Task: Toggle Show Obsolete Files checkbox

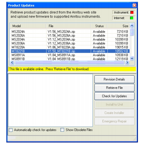Action: pyautogui.click(x=62, y=130)
